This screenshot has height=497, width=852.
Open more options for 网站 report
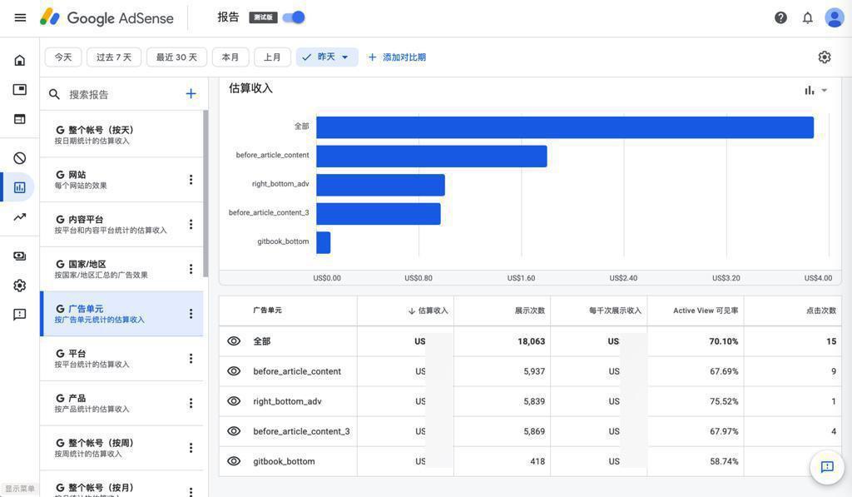[191, 180]
